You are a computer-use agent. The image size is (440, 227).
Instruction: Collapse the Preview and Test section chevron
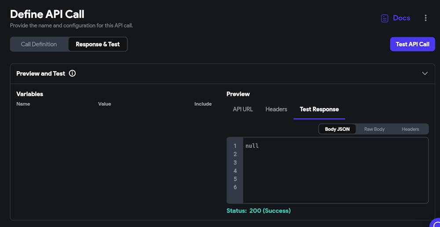pyautogui.click(x=425, y=73)
